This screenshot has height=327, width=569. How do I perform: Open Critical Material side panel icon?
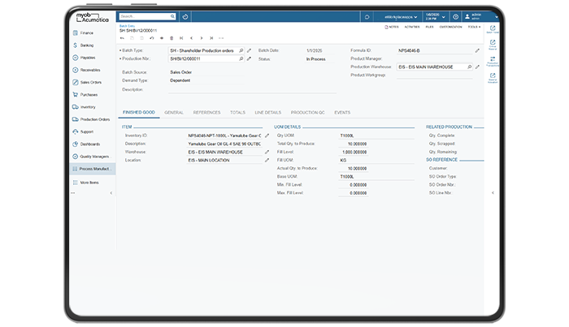[x=493, y=44]
